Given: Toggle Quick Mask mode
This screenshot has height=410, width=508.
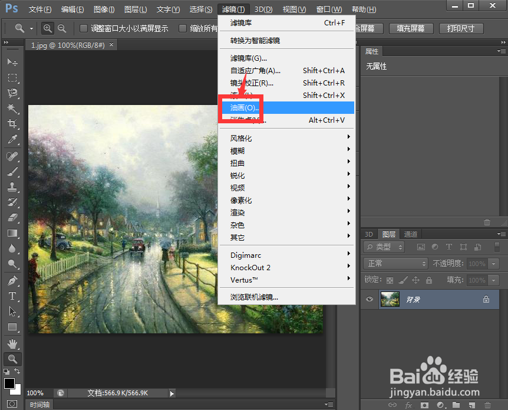Looking at the screenshot, I should pyautogui.click(x=12, y=404).
